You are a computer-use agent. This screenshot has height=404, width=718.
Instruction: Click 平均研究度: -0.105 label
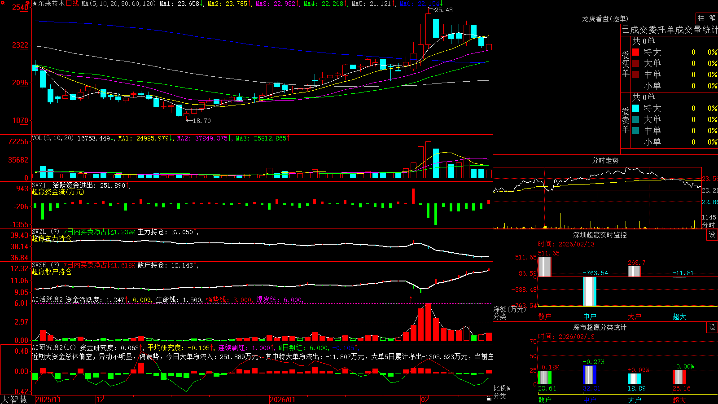179,347
